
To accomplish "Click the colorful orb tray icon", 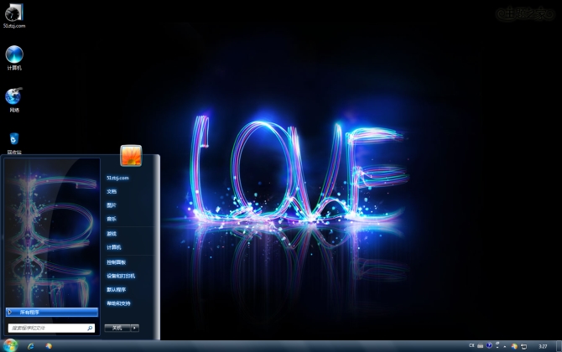I will coord(514,346).
